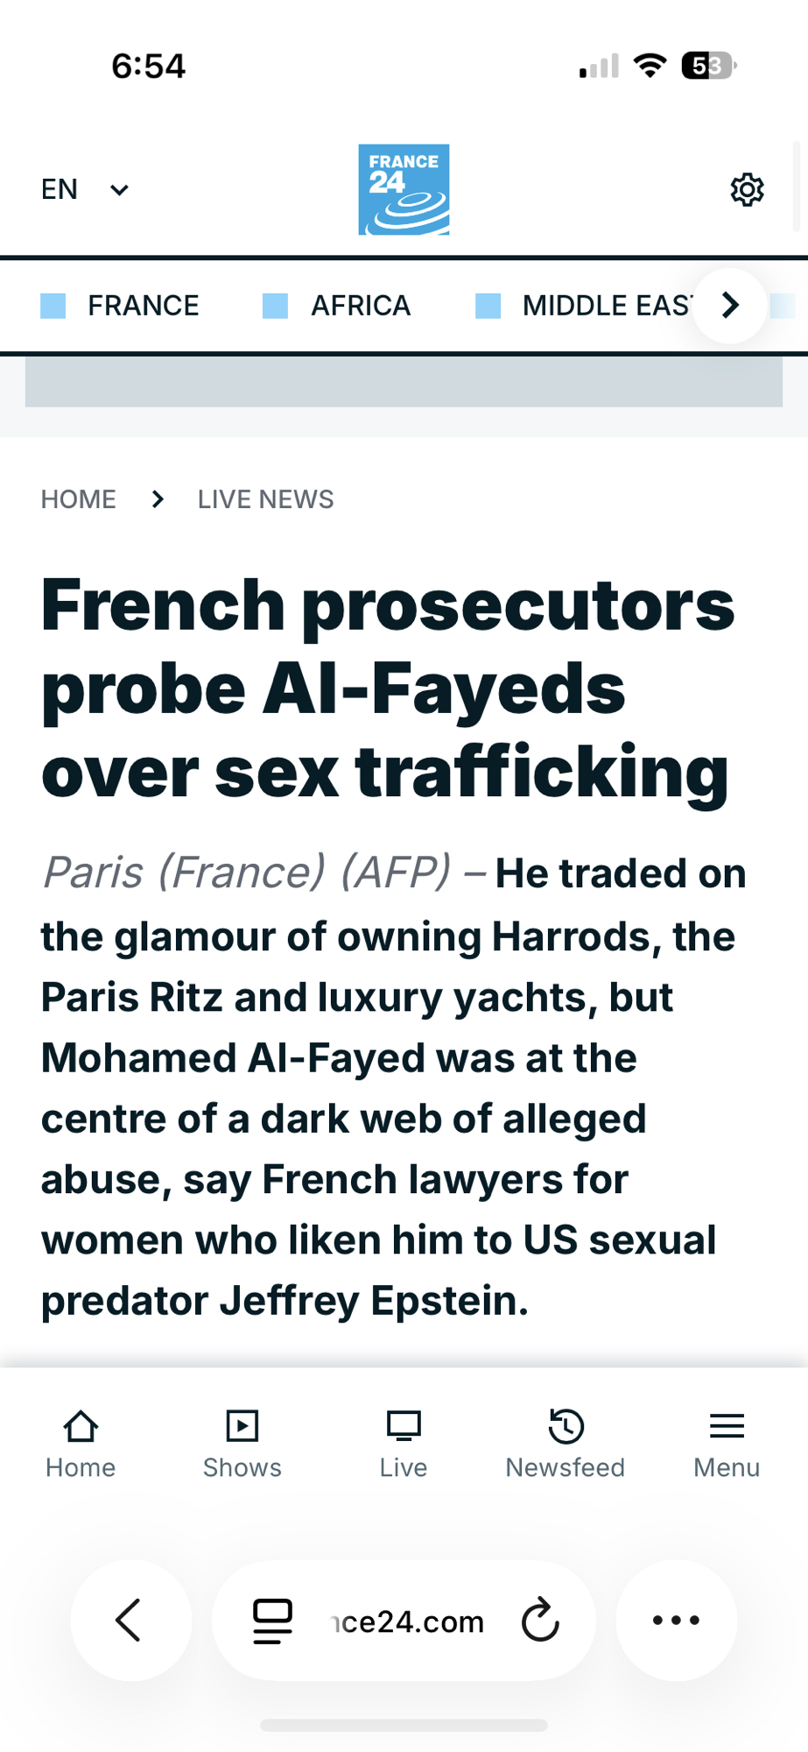The width and height of the screenshot is (808, 1752).
Task: Select the AFRICA category tab
Action: [x=360, y=306]
